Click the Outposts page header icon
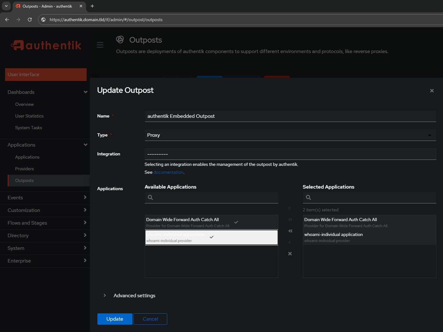 120,39
